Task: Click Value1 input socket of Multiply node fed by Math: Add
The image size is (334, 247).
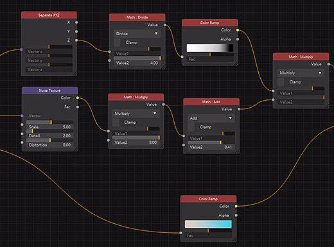Action: (x=273, y=91)
